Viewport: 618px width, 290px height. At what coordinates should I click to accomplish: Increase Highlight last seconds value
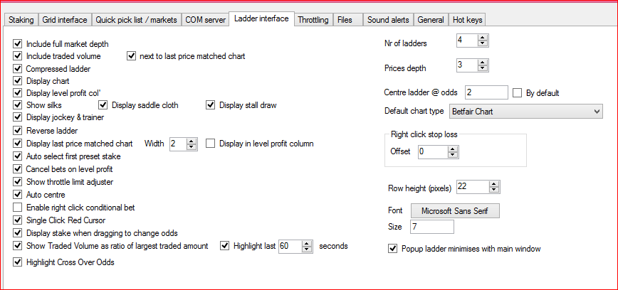tap(308, 243)
